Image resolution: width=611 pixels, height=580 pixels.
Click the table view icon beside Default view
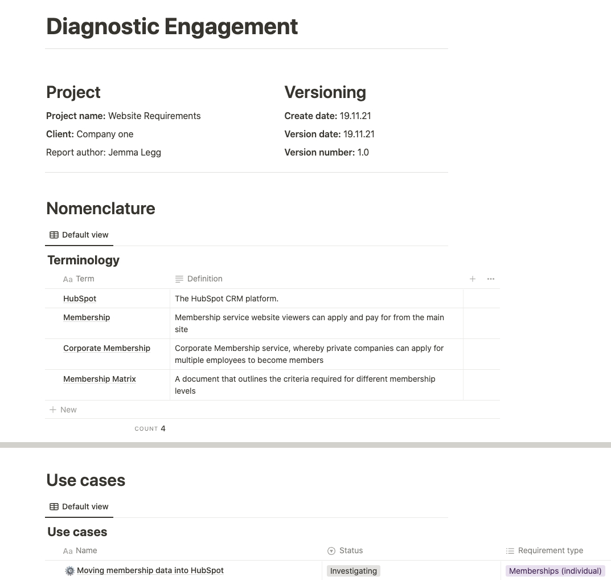(x=54, y=235)
